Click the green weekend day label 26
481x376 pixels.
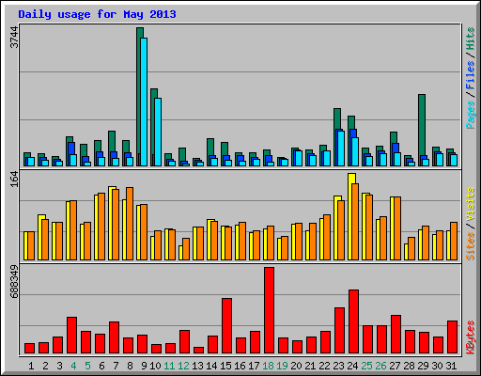(380, 366)
